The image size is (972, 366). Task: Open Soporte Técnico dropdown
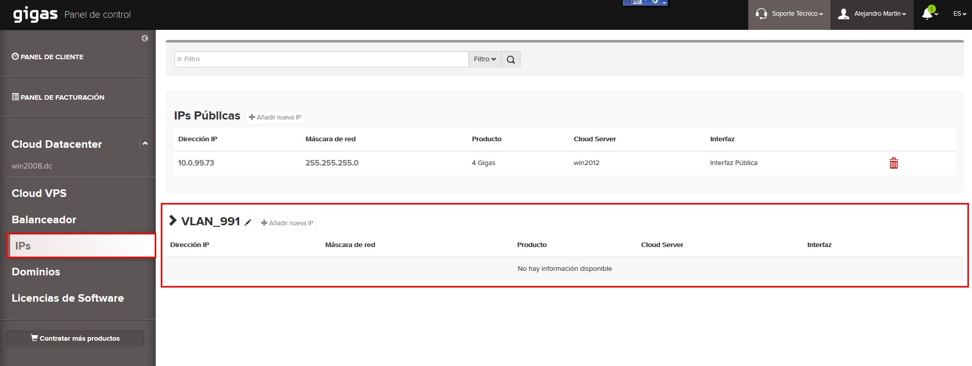(789, 14)
